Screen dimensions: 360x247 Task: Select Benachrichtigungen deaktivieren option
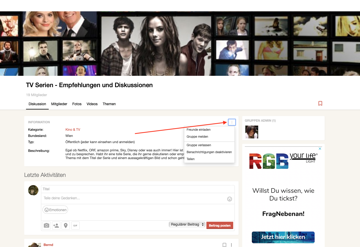tap(209, 152)
